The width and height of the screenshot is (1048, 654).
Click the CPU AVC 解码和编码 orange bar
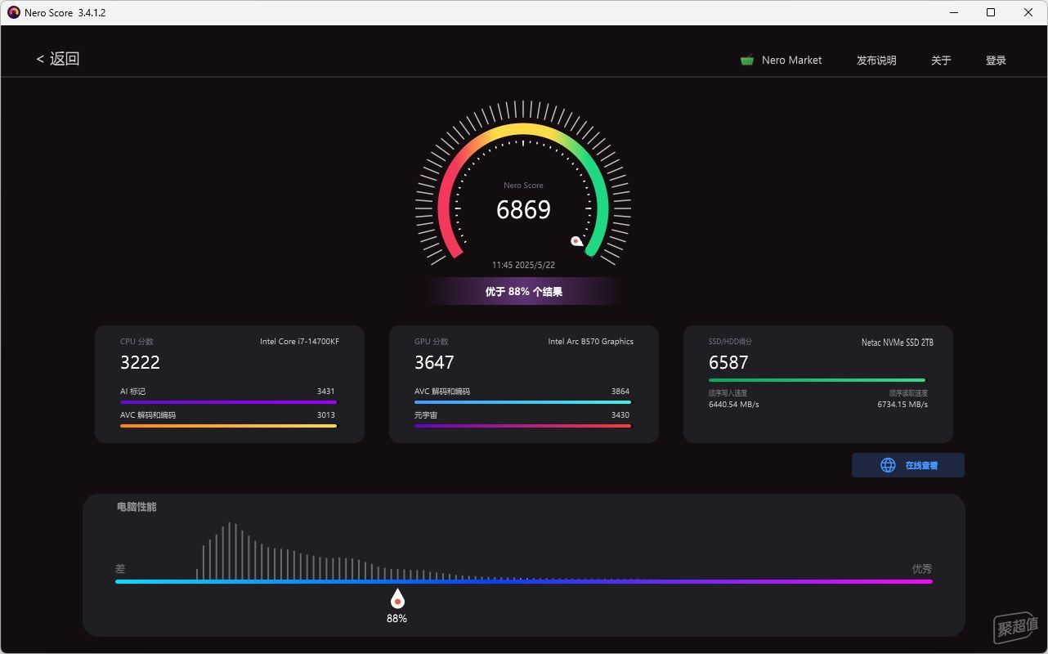[228, 426]
